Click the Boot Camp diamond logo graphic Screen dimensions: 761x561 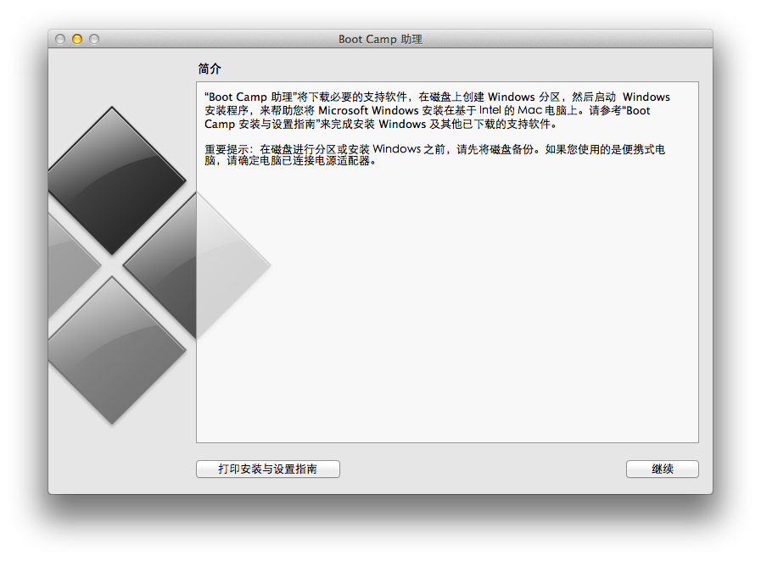(x=159, y=265)
